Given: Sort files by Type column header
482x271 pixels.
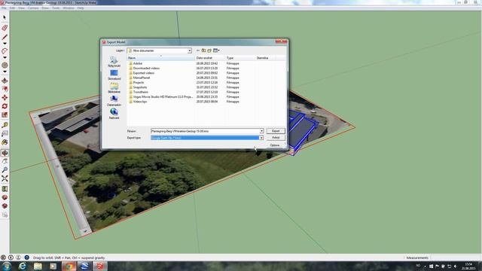Looking at the screenshot, I should tap(240, 58).
